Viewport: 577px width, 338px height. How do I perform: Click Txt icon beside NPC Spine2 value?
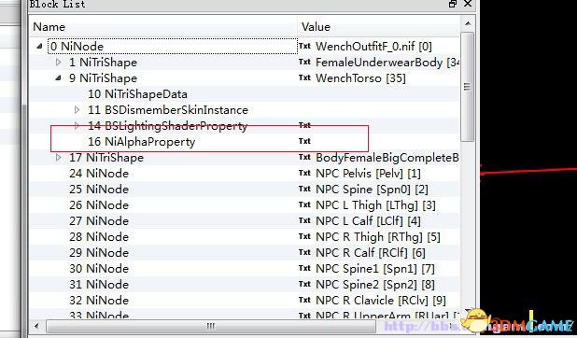pyautogui.click(x=304, y=284)
